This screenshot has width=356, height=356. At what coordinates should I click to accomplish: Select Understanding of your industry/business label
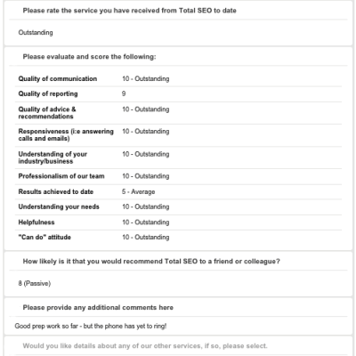[53, 158]
